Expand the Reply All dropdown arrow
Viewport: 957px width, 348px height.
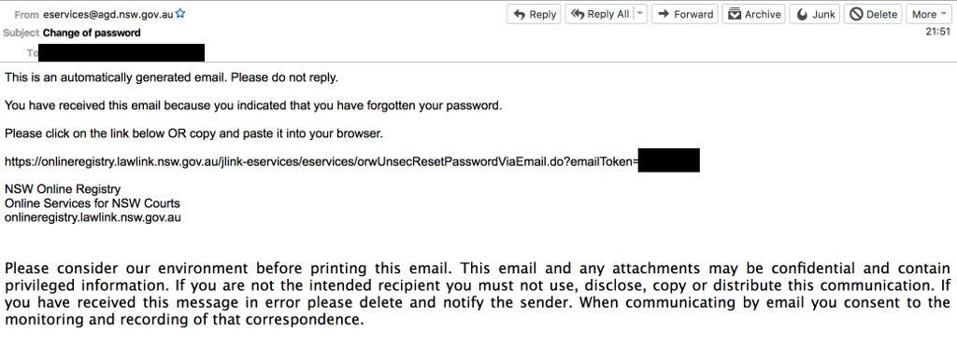(x=640, y=14)
